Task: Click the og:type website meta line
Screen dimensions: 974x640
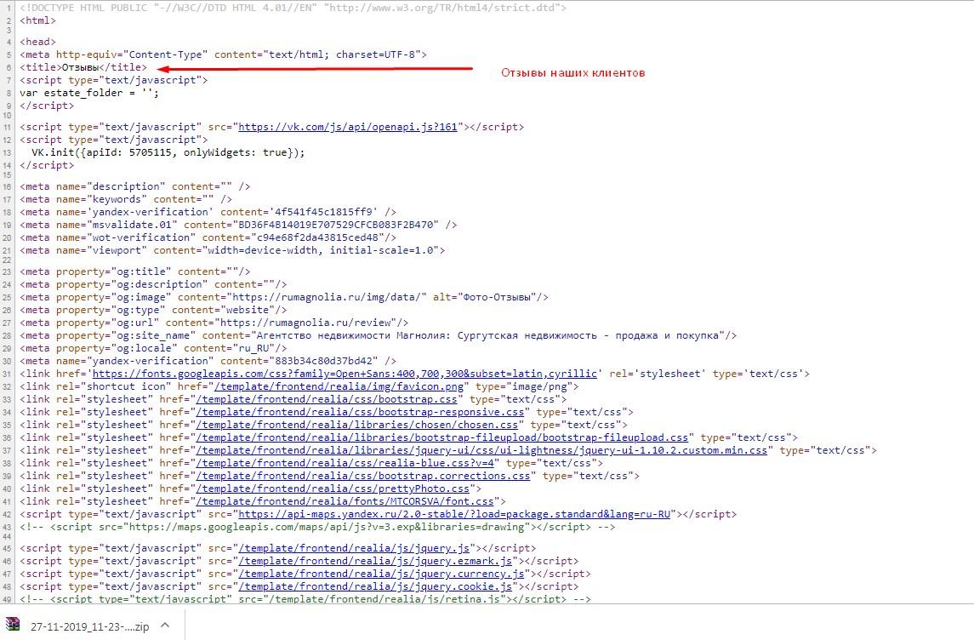Action: [153, 310]
